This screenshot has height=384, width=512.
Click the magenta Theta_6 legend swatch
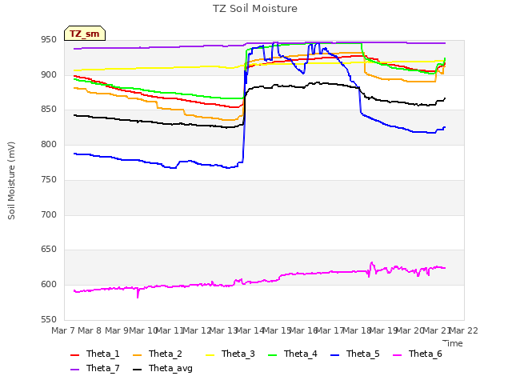tap(397, 354)
